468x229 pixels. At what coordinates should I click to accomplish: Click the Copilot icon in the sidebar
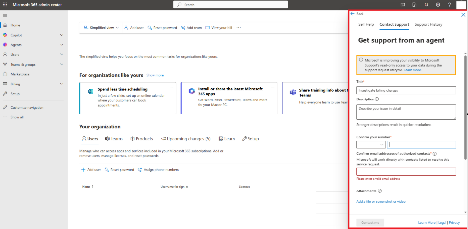pyautogui.click(x=5, y=35)
